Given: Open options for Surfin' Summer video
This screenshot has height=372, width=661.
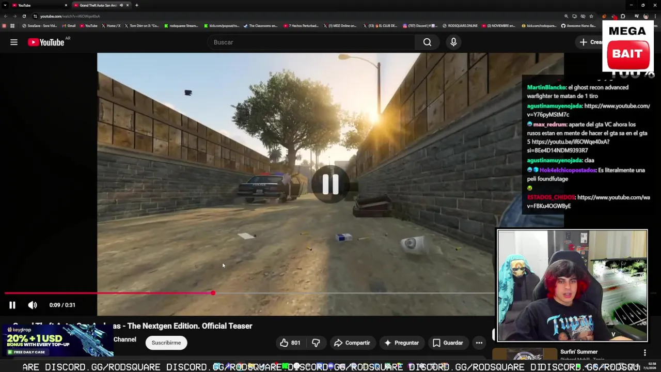Looking at the screenshot, I should coord(644,352).
